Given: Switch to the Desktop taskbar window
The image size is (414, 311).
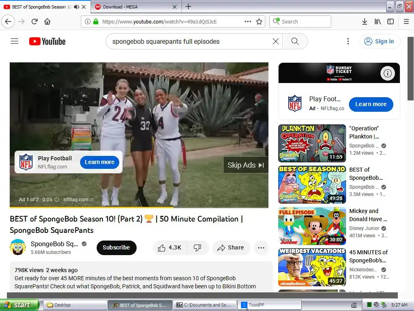Looking at the screenshot, I should coord(75,305).
